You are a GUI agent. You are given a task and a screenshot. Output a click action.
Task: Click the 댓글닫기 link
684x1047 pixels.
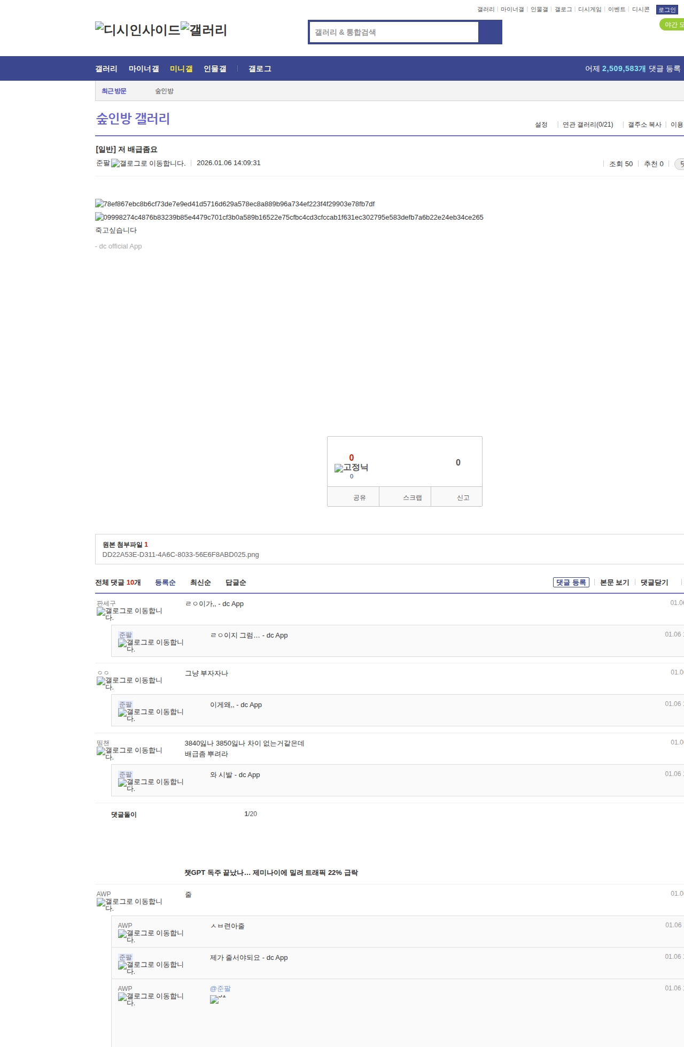click(655, 583)
